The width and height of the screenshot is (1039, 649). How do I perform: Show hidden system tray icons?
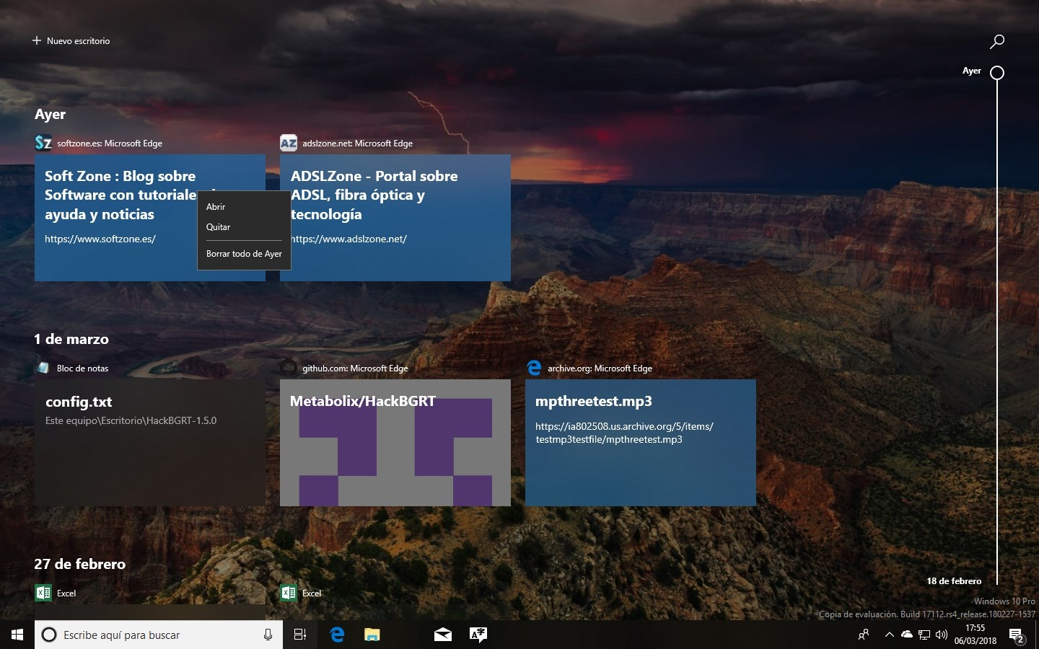click(x=890, y=635)
